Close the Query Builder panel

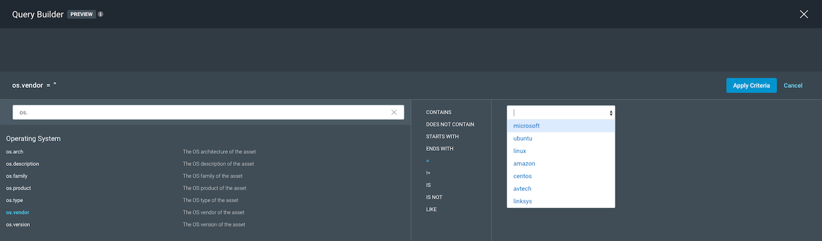click(804, 14)
